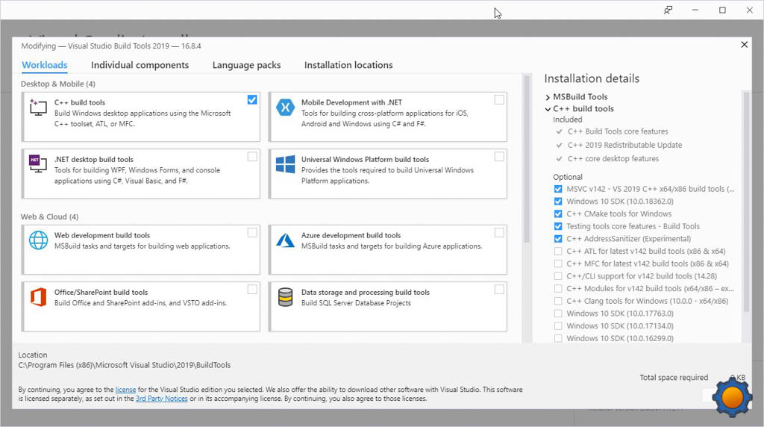This screenshot has width=764, height=427.
Task: Click the Azure development build tools icon
Action: (285, 240)
